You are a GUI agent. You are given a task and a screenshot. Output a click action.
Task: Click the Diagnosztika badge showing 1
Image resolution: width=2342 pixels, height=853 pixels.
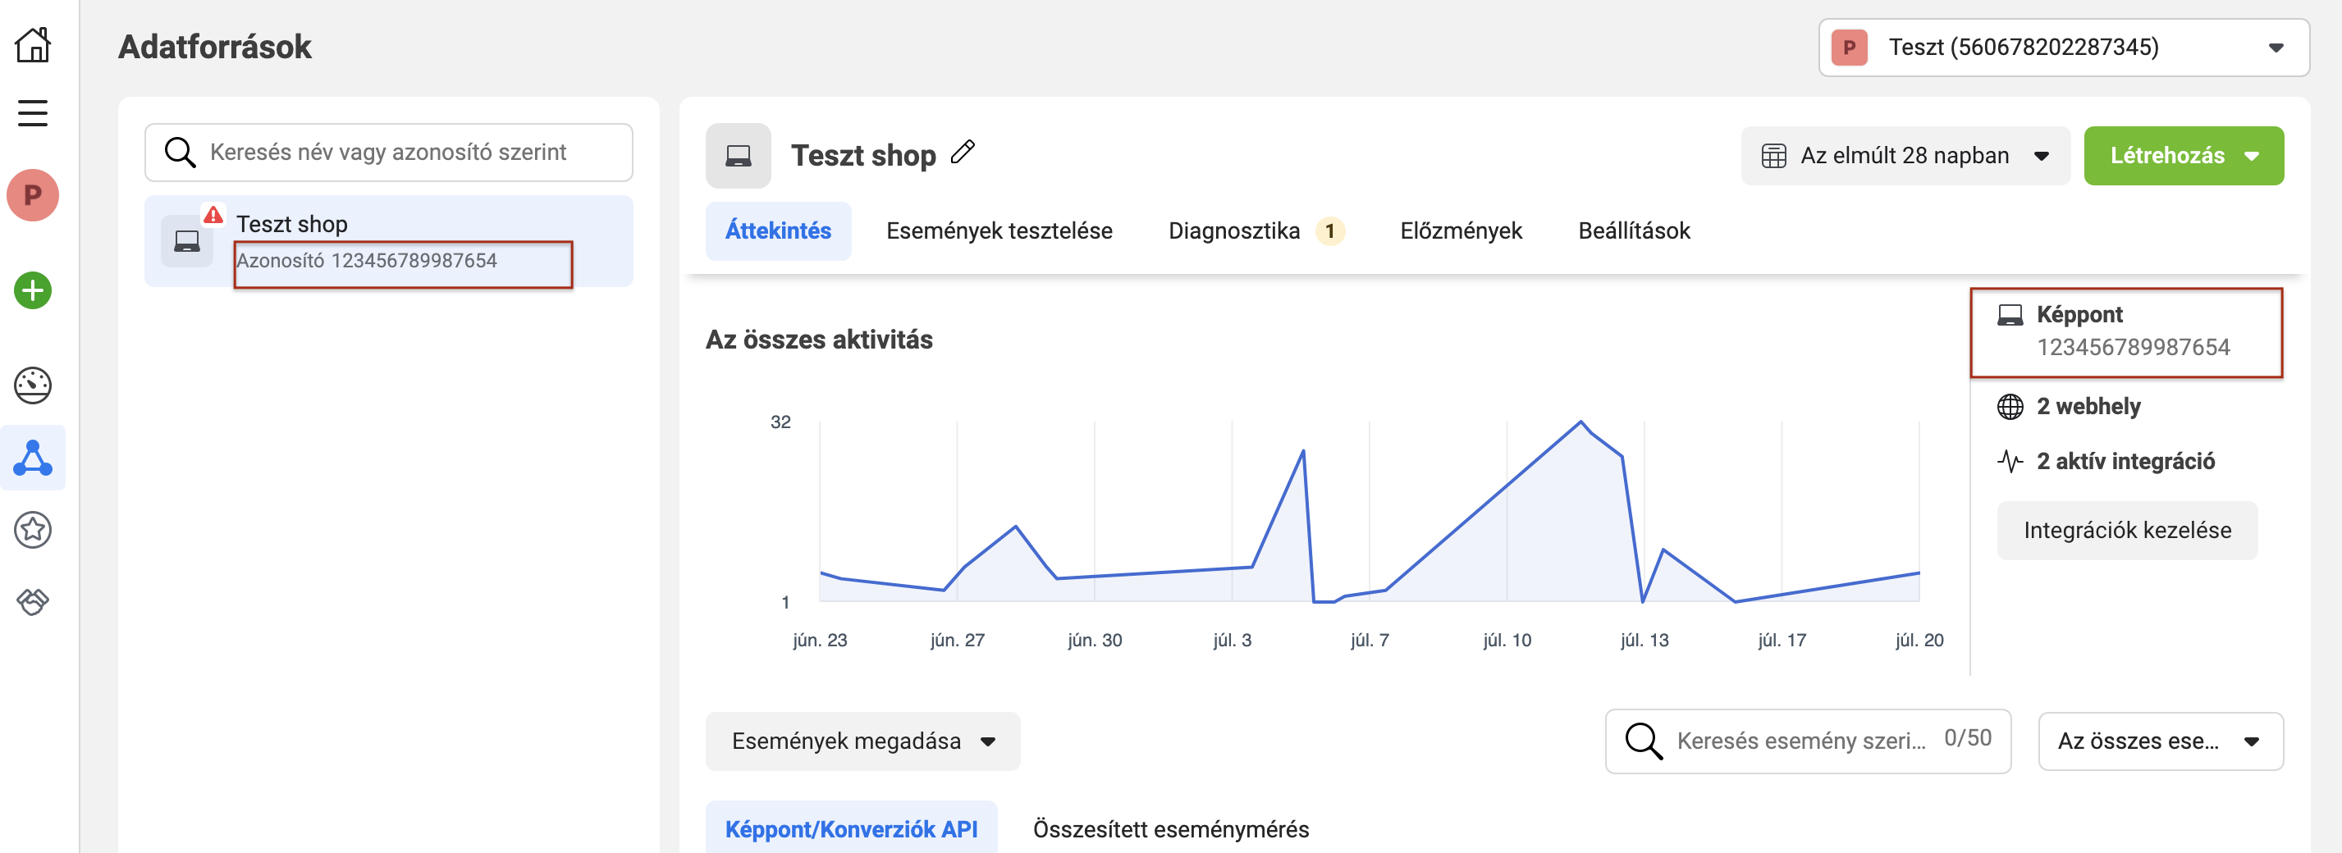(x=1329, y=230)
